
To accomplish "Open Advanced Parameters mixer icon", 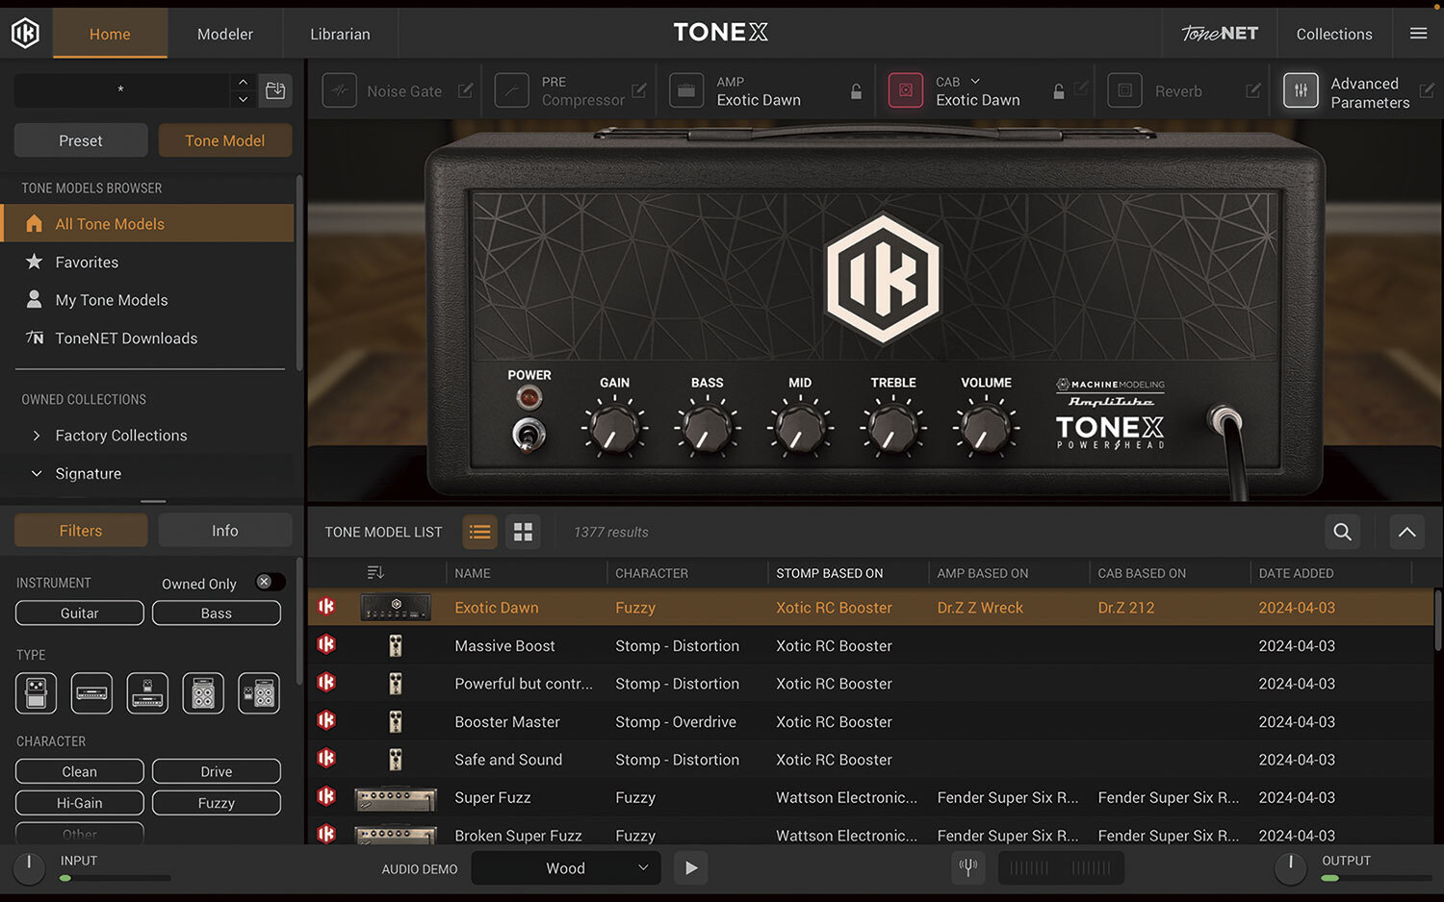I will point(1301,90).
